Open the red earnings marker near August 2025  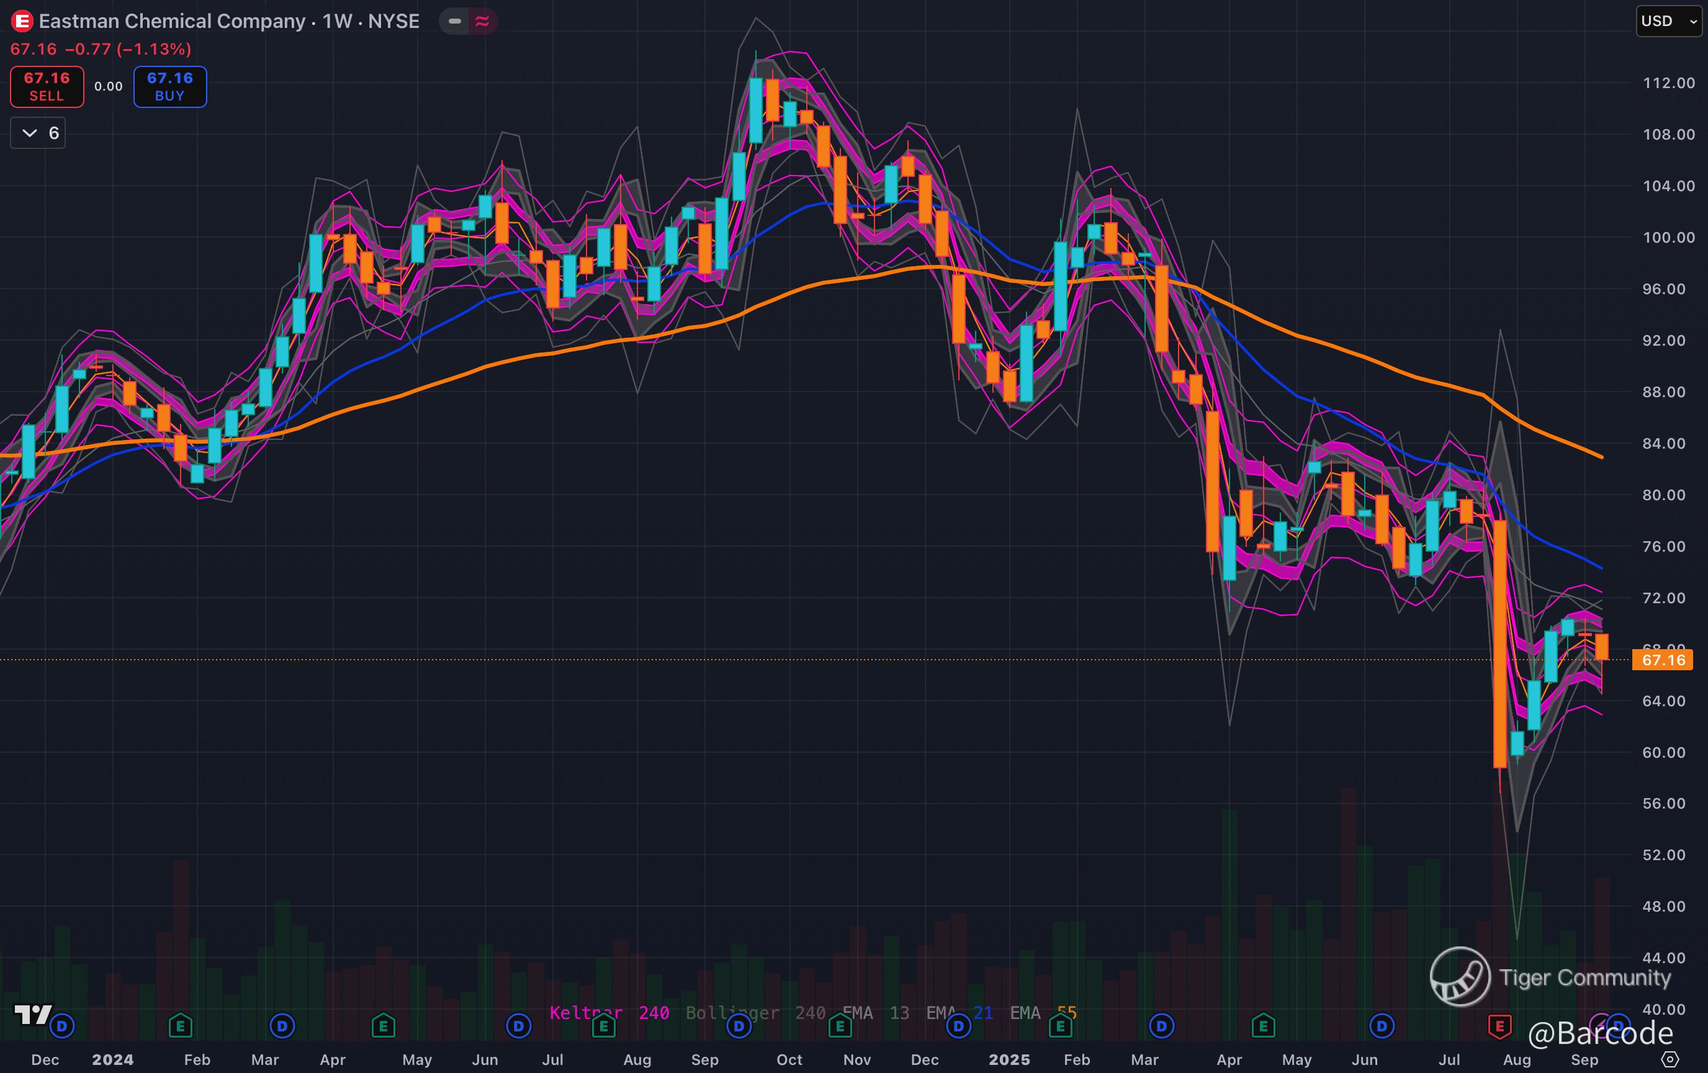(1499, 1026)
